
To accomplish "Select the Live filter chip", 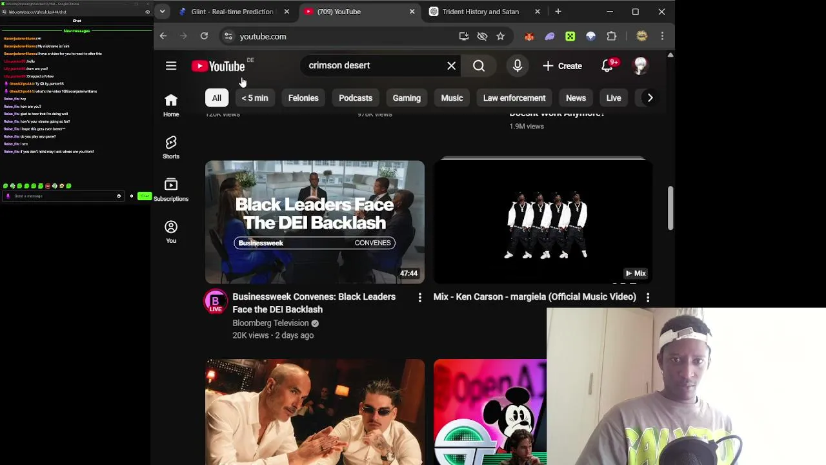I will coord(614,98).
